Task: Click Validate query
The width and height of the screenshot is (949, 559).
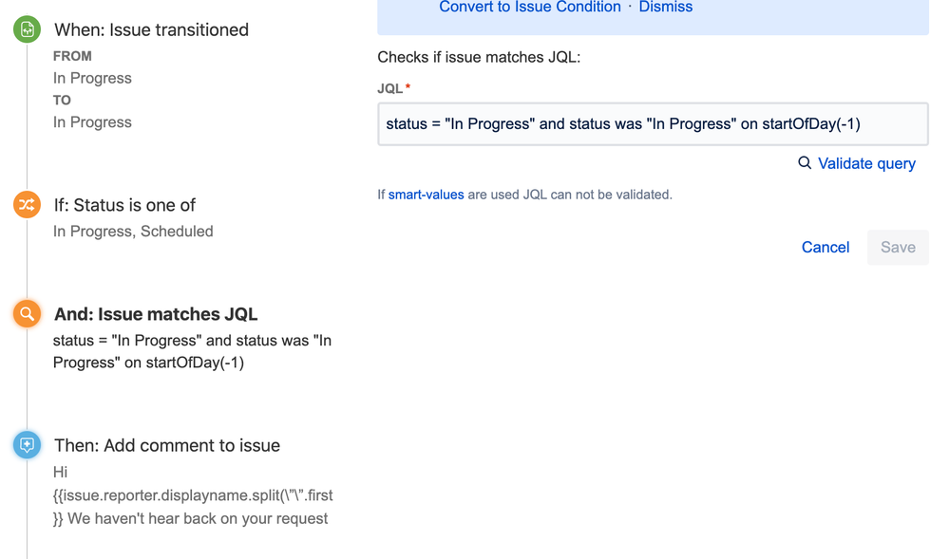Action: coord(865,163)
